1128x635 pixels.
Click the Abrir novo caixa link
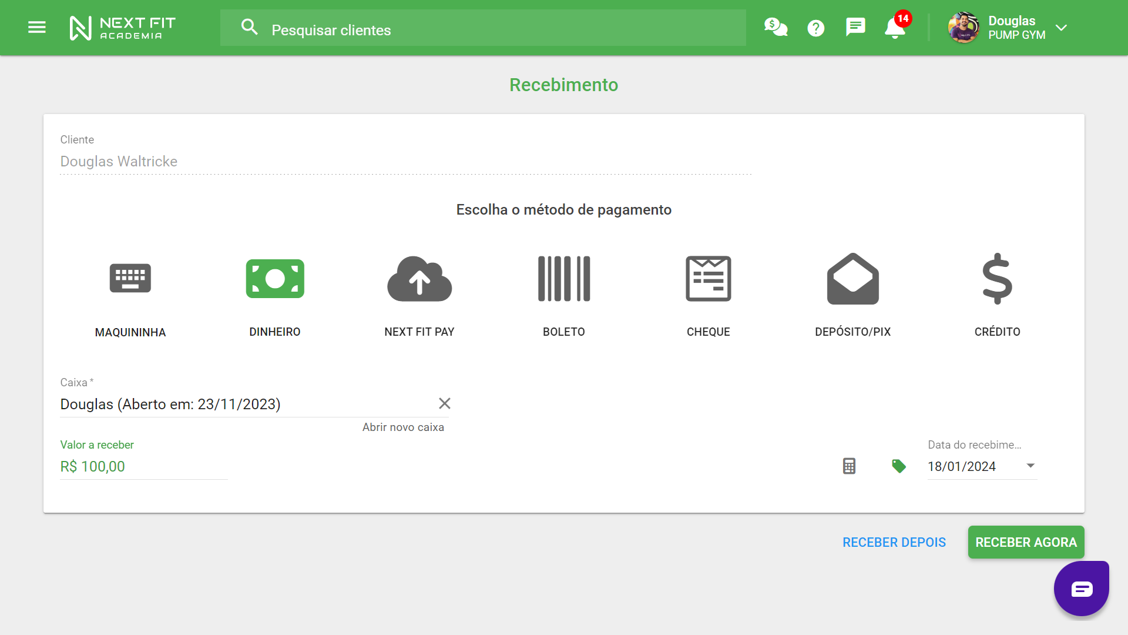(x=403, y=427)
